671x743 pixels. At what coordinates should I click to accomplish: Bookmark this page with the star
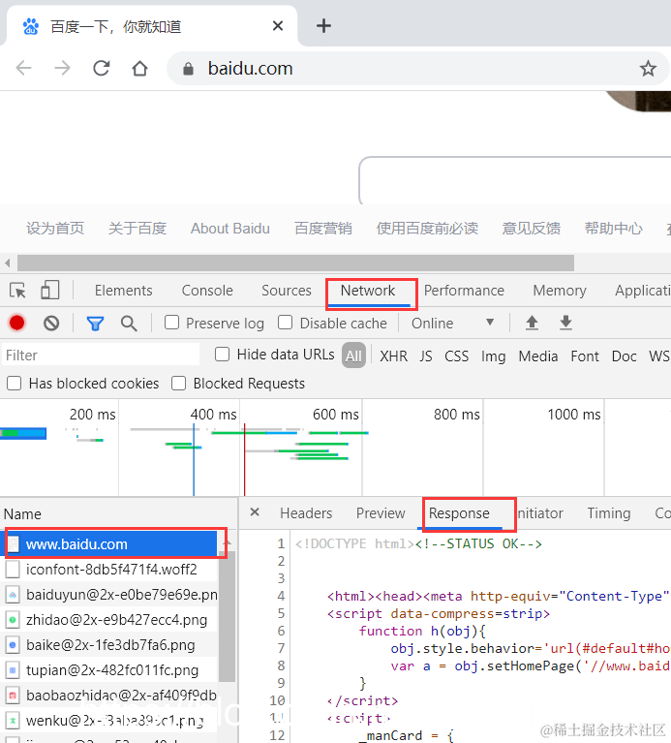648,69
